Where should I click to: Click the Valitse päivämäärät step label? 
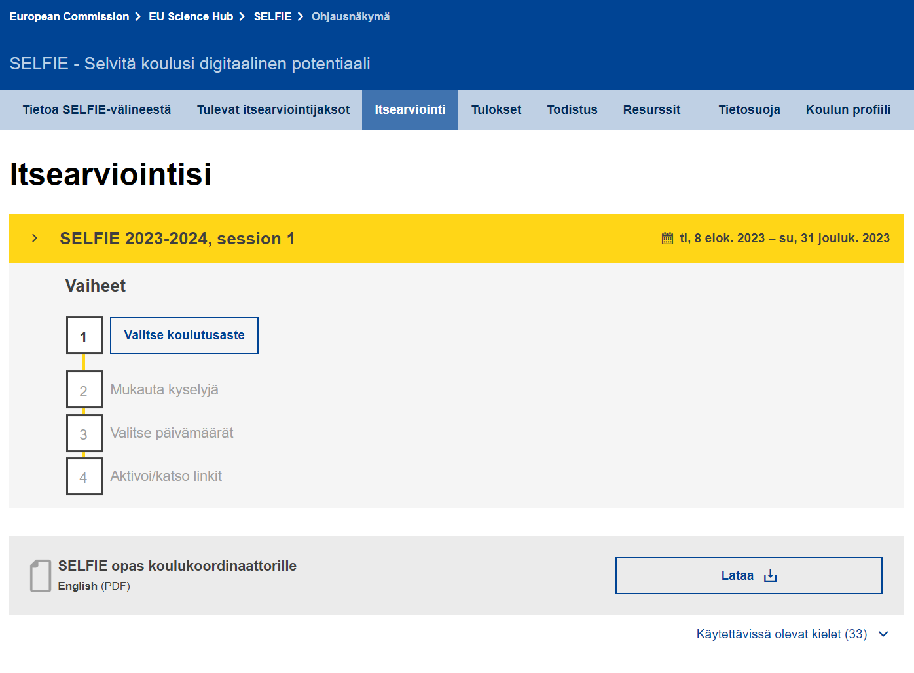click(172, 433)
